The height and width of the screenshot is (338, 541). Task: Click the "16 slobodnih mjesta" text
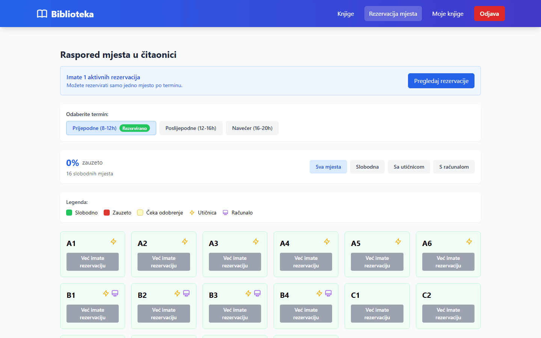[x=90, y=174]
